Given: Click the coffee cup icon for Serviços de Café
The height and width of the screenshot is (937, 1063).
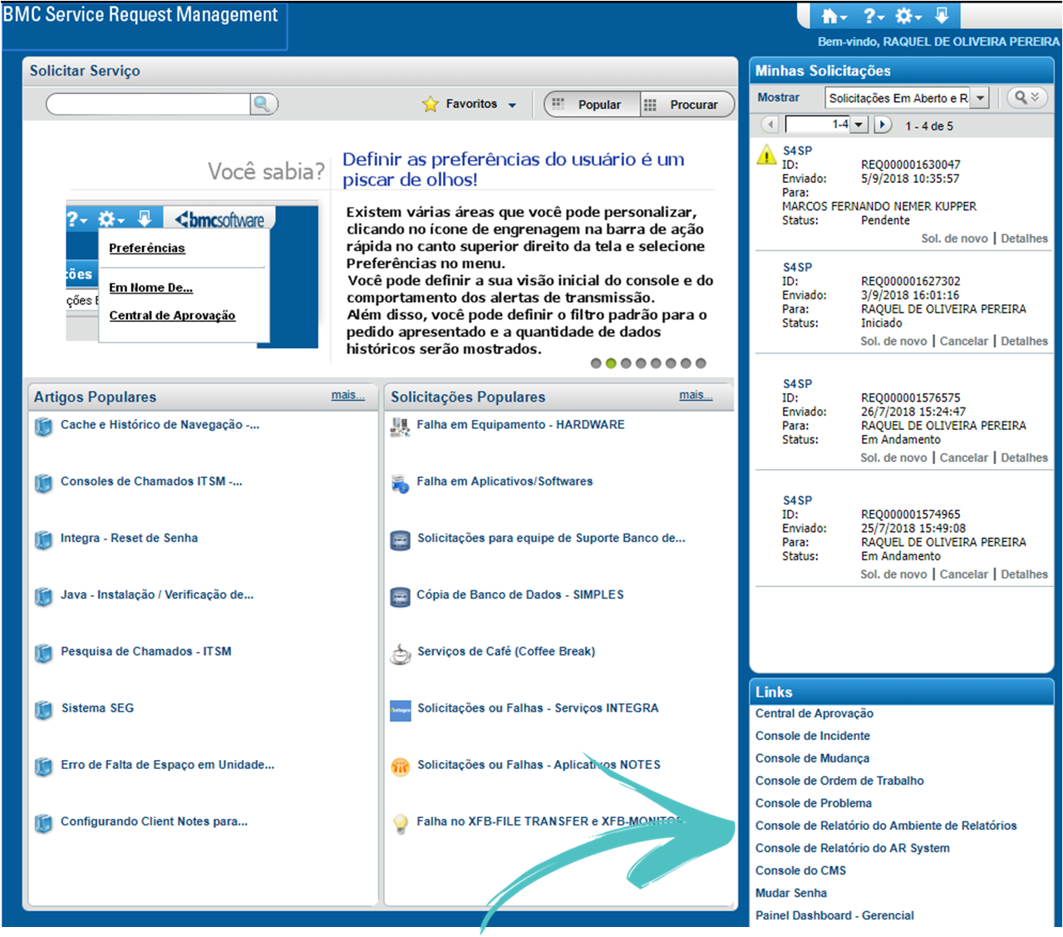Looking at the screenshot, I should tap(401, 654).
